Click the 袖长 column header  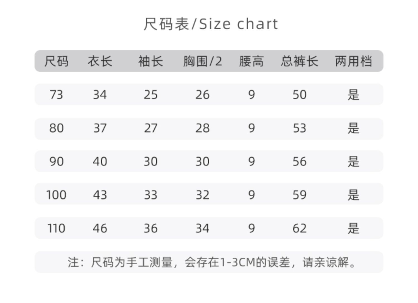150,61
